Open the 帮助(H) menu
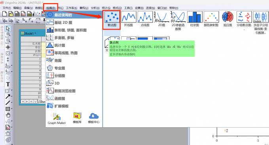 tap(174, 8)
